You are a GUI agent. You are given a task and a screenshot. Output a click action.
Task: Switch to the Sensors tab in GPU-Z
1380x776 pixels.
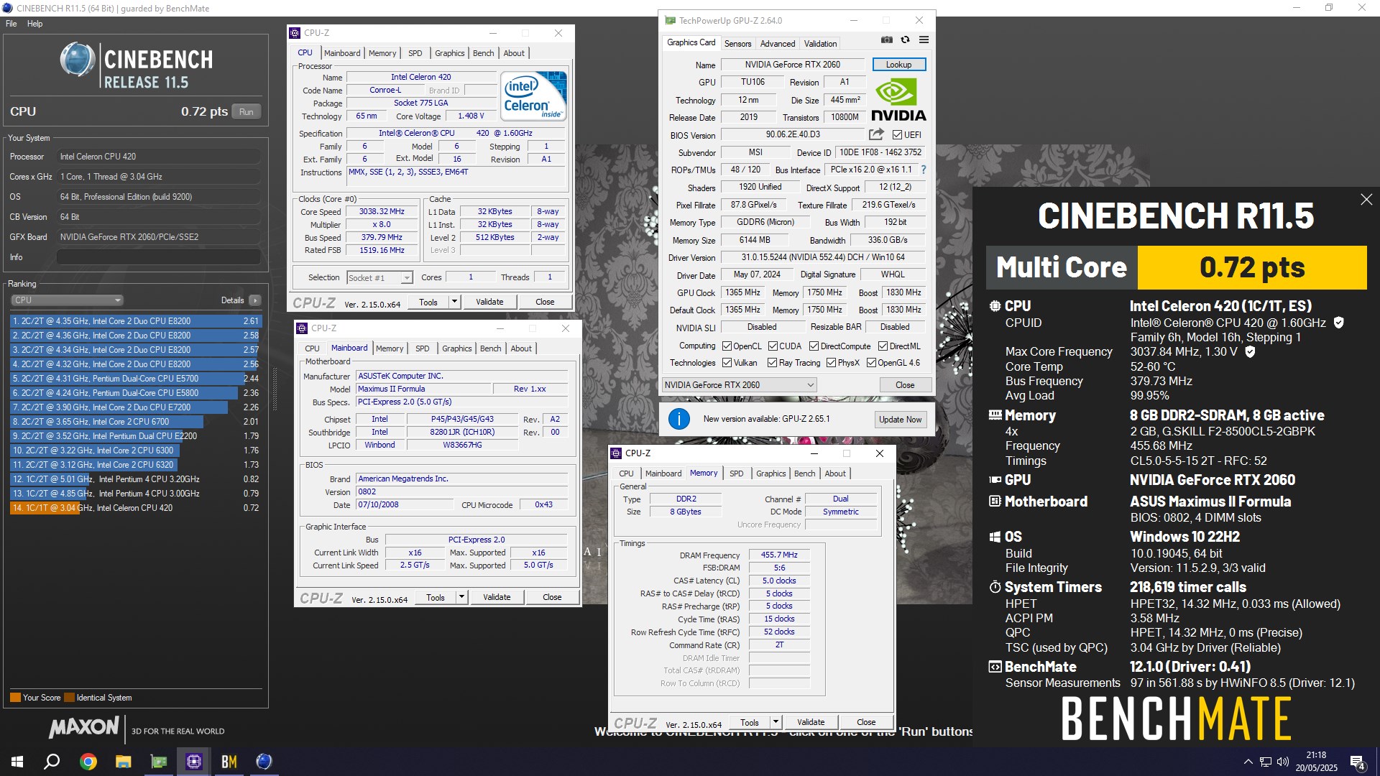click(x=737, y=44)
